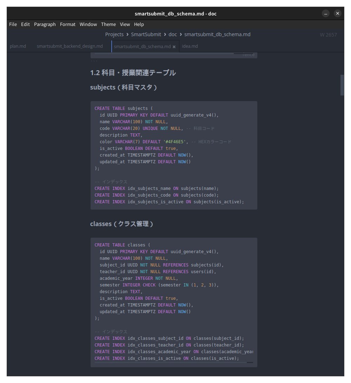Click the classes (クラス管理) heading

[x=121, y=224]
